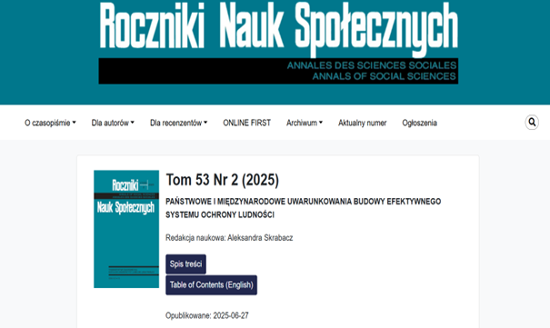The image size is (550, 328).
Task: Expand the Dla recenzentów menu
Action: (x=178, y=123)
